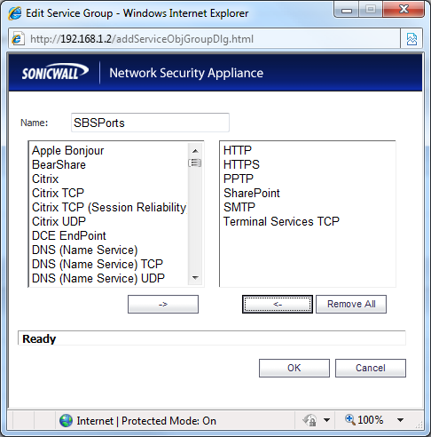Click the SonicWALL logo in header
Screen dimensions: 431x437
tap(55, 72)
